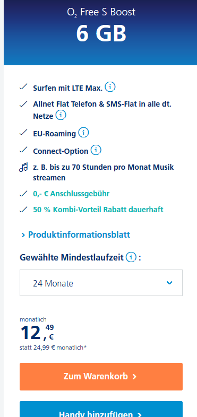Image resolution: width=197 pixels, height=417 pixels.
Task: Click Handy hinzufügen button
Action: tap(101, 410)
